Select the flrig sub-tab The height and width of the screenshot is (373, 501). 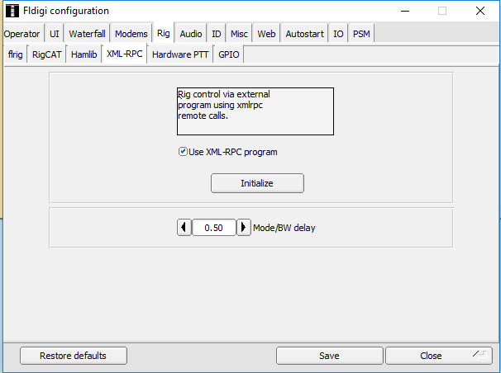click(x=16, y=54)
